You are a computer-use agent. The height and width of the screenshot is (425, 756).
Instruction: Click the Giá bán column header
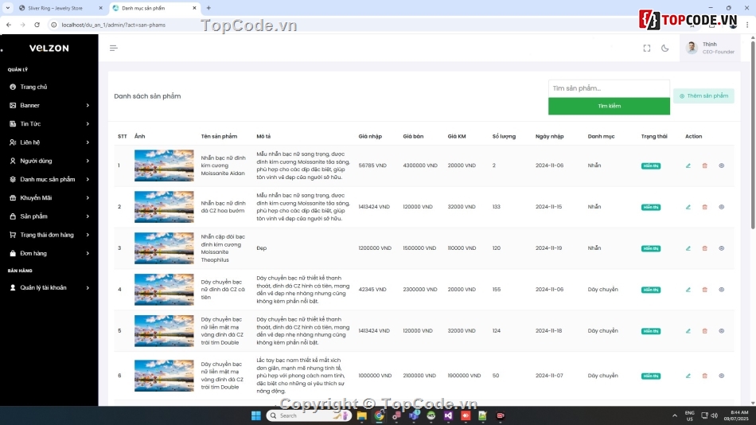tap(413, 137)
